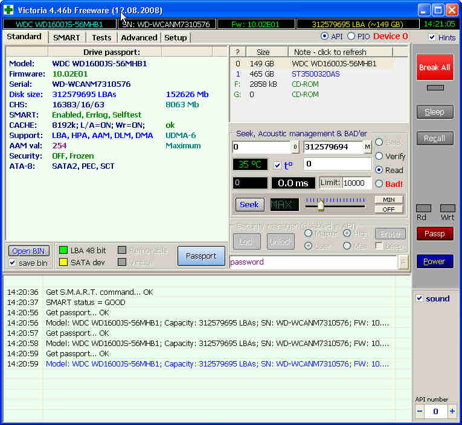Image resolution: width=462 pixels, height=425 pixels.
Task: Open the Setup tab
Action: point(176,37)
